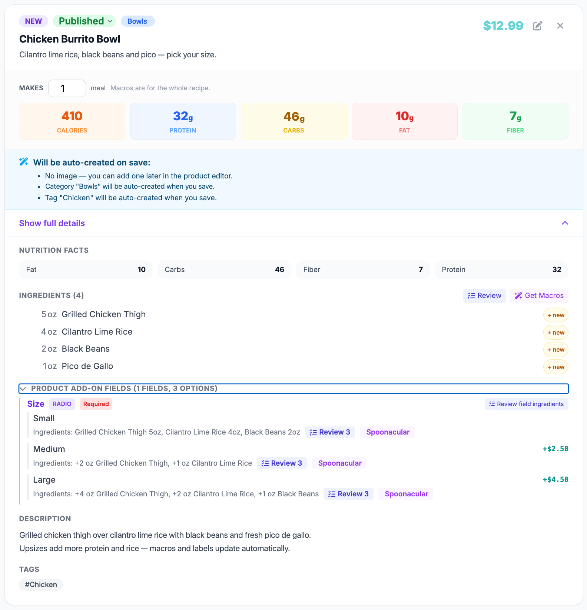Screen dimensions: 587x610
Task: Click the Medium size option label
Action: [x=49, y=449]
